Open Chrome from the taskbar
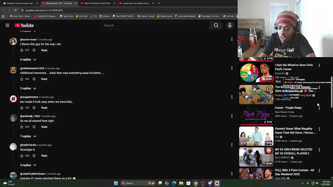 pyautogui.click(x=195, y=183)
